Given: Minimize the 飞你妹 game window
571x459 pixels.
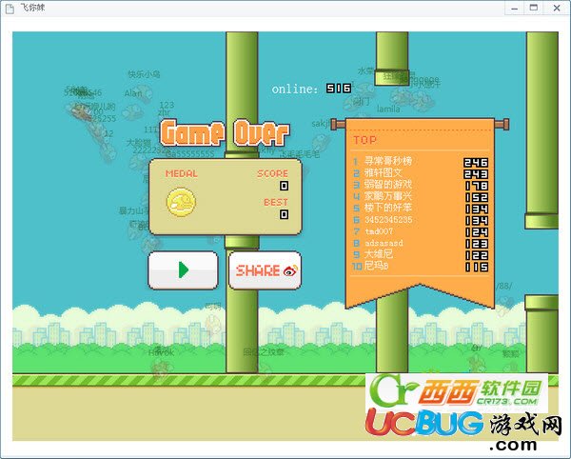Looking at the screenshot, I should pos(514,8).
